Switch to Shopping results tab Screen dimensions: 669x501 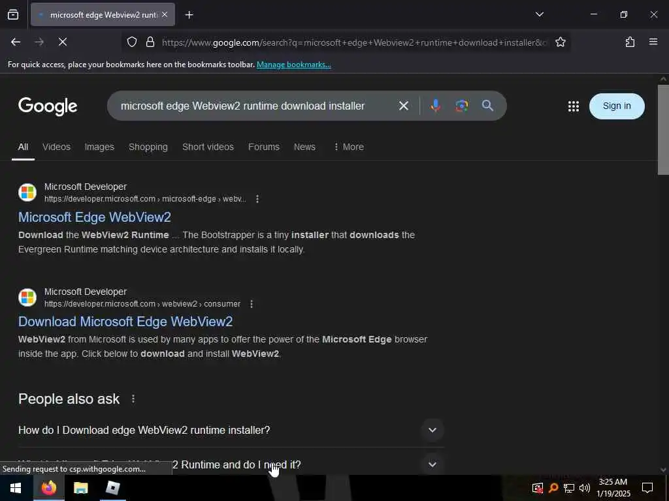coord(148,147)
